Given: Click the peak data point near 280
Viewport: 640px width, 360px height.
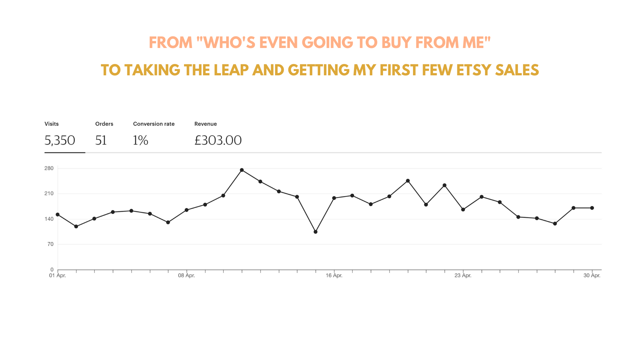Looking at the screenshot, I should [242, 170].
